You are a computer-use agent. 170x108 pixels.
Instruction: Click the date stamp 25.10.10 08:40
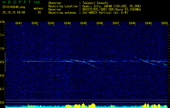(x=14, y=12)
